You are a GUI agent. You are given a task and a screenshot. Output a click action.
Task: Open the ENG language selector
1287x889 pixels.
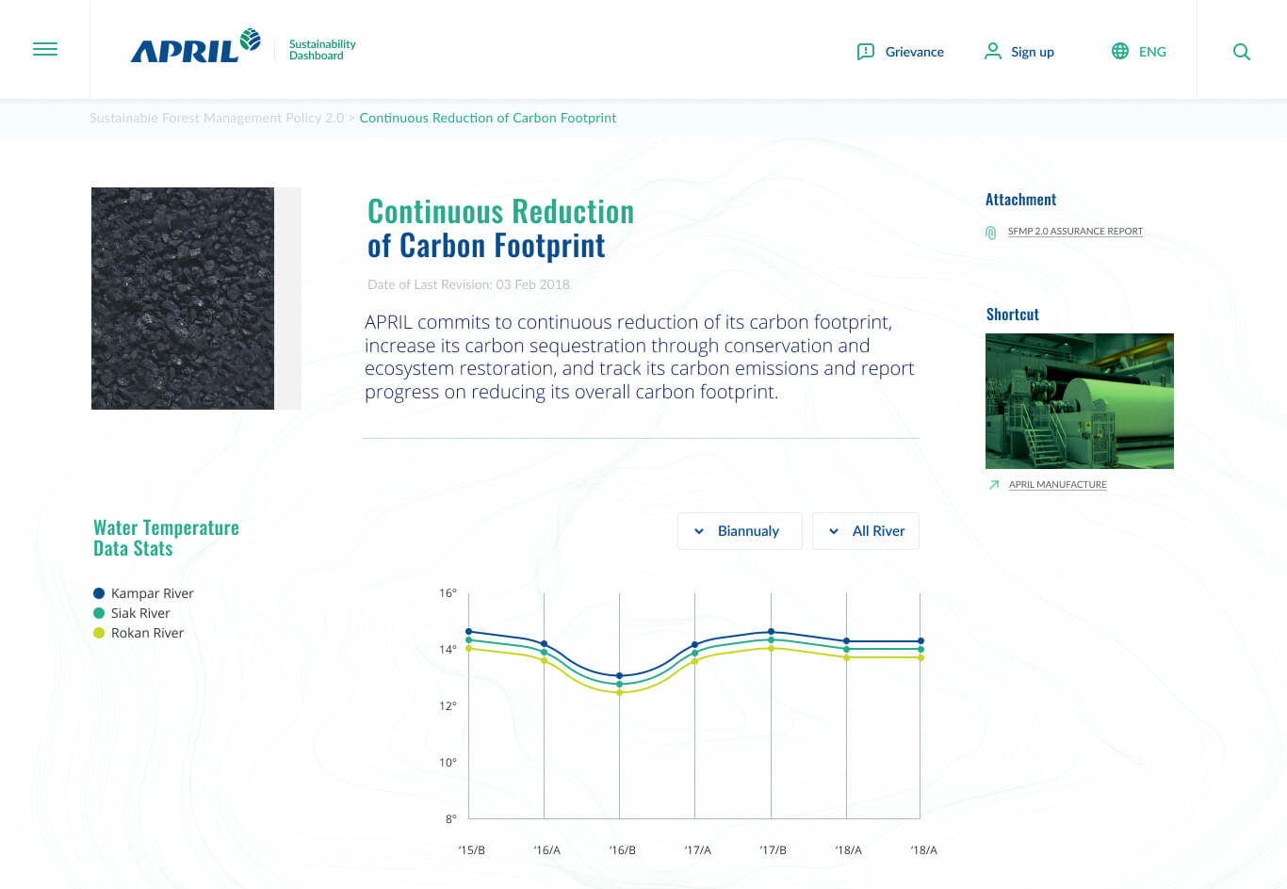click(1152, 52)
